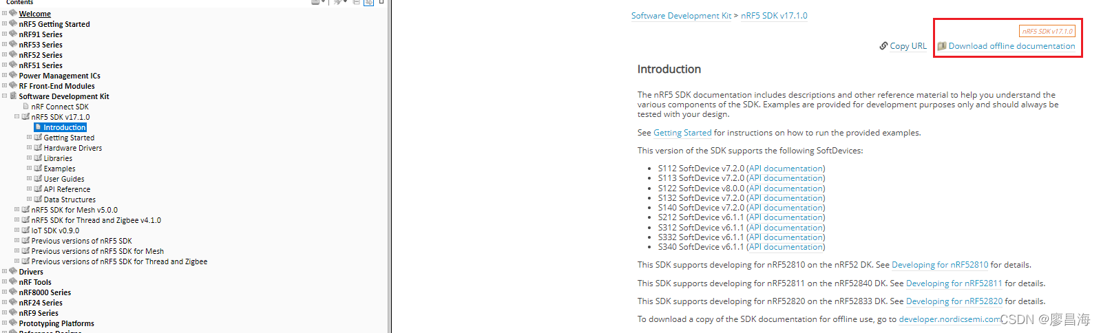Expand the Drivers tree node
1101x333 pixels.
pyautogui.click(x=5, y=271)
